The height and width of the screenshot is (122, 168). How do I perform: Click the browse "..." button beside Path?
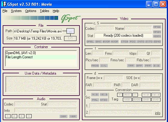[70, 31]
